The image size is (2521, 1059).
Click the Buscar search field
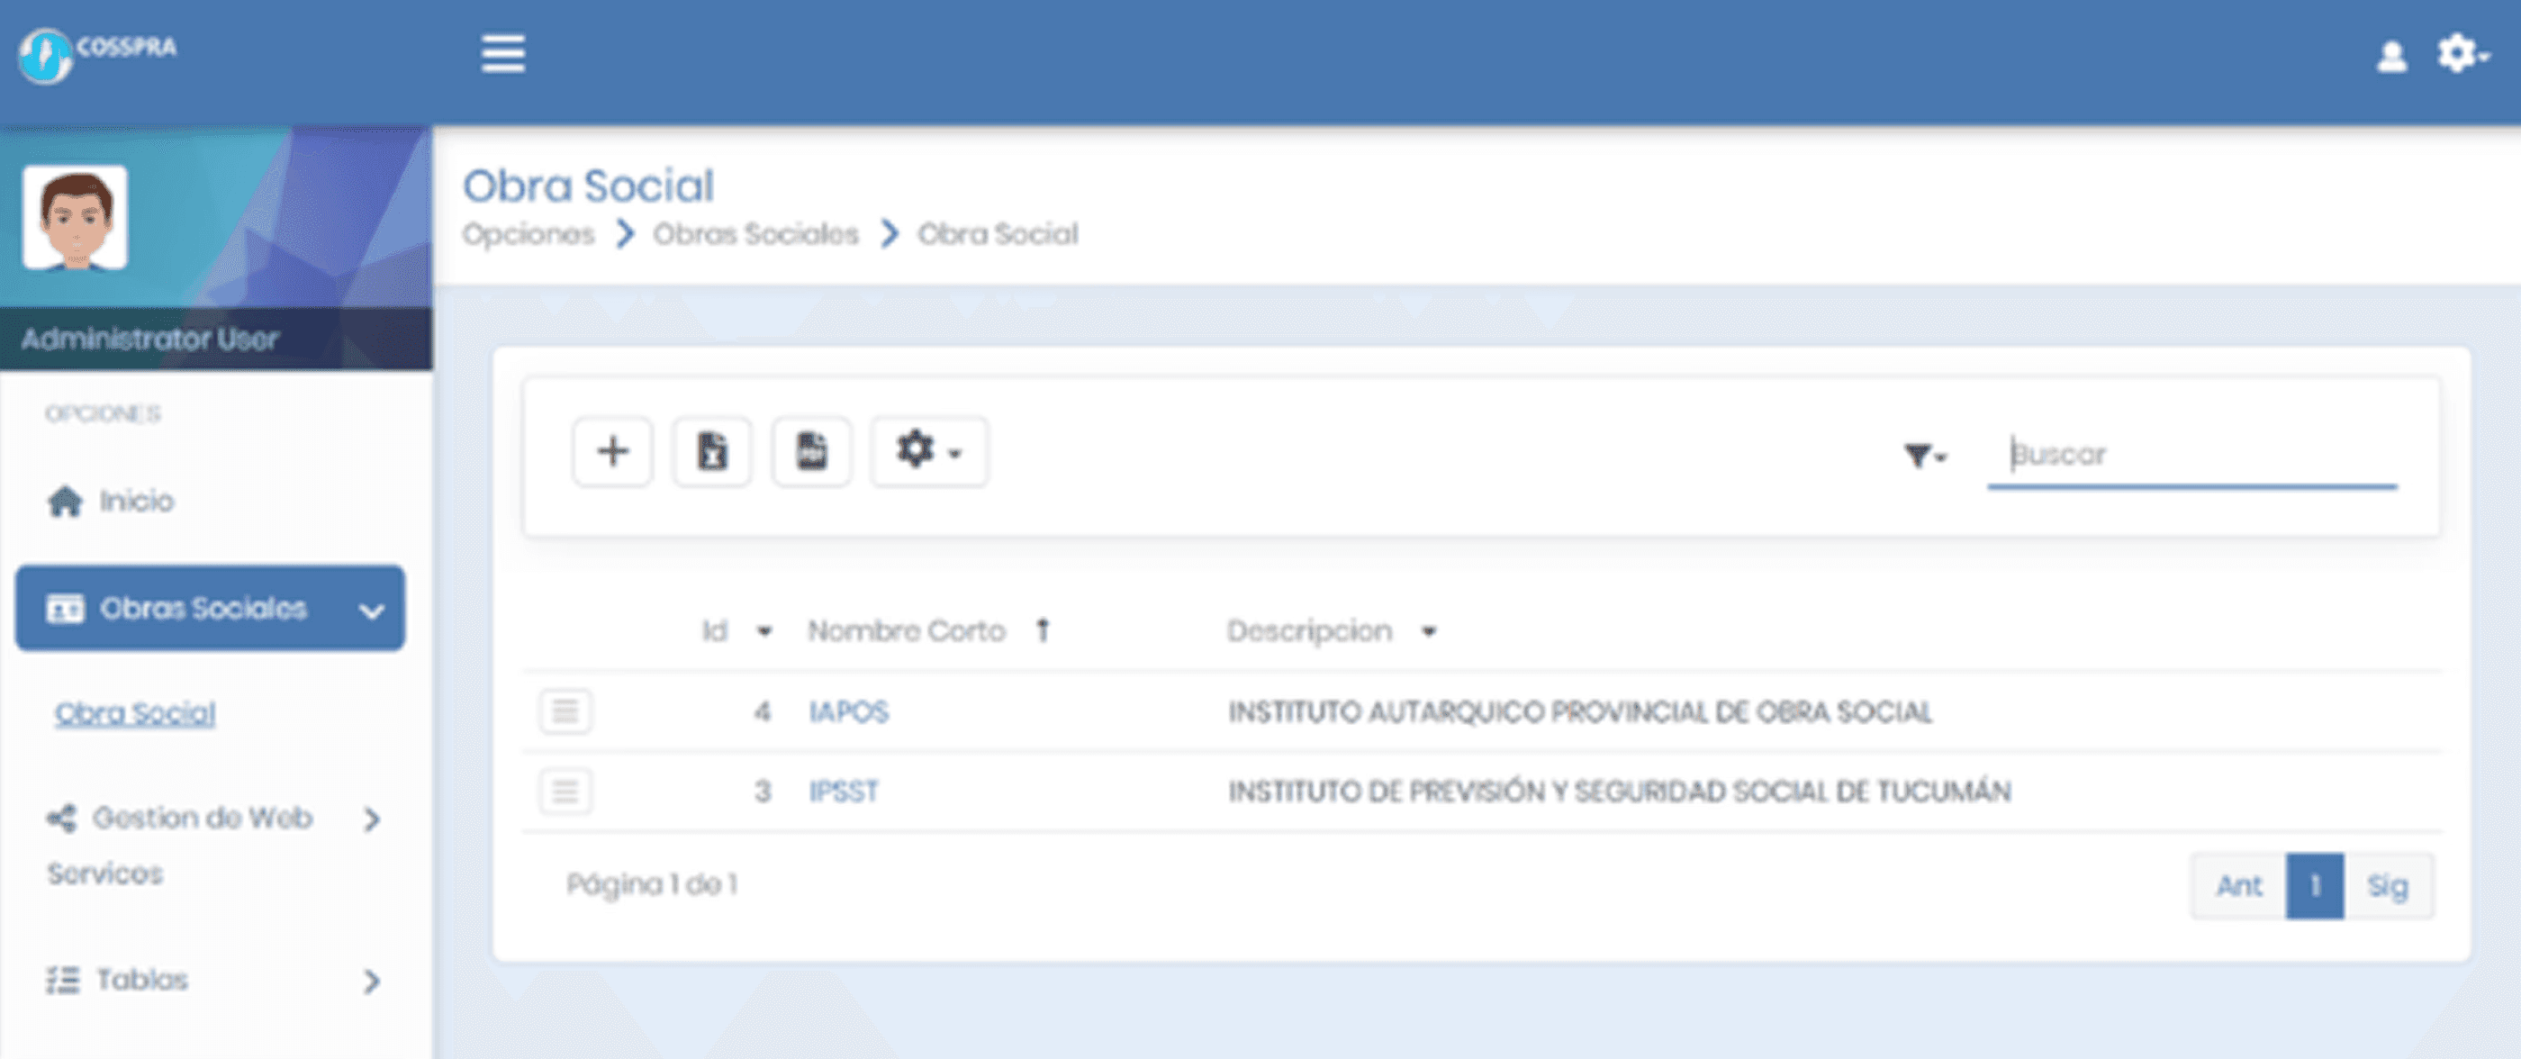coord(2191,455)
